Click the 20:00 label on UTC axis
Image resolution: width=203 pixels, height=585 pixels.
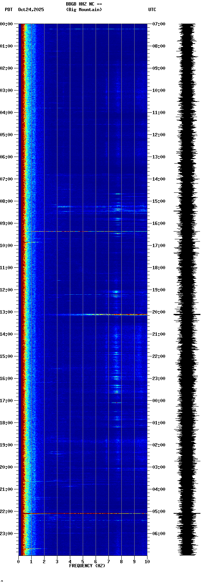point(159,312)
